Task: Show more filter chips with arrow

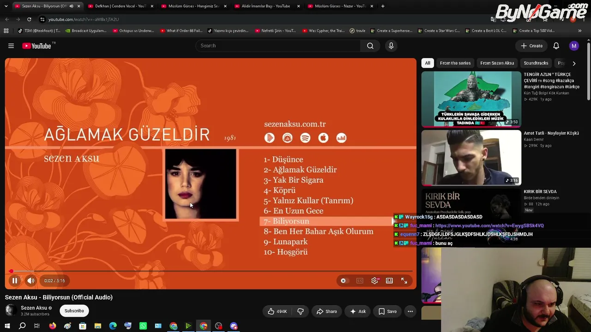Action: click(574, 63)
